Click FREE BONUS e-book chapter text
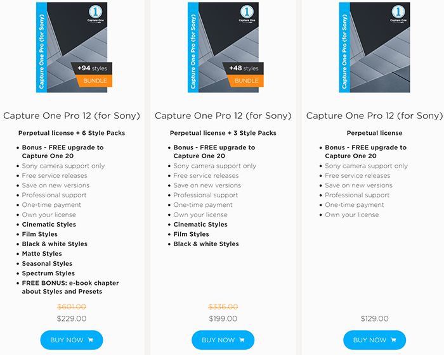This screenshot has height=355, width=444. pos(70,287)
